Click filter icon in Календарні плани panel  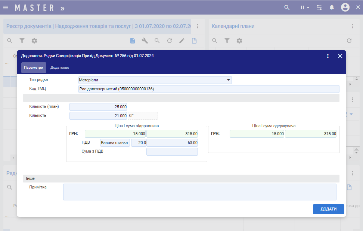click(x=227, y=41)
